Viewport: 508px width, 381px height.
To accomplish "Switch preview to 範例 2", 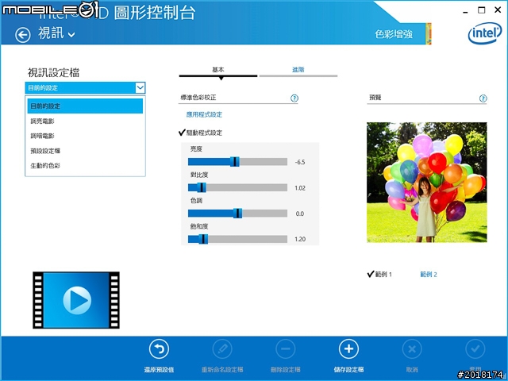I will click(x=429, y=275).
